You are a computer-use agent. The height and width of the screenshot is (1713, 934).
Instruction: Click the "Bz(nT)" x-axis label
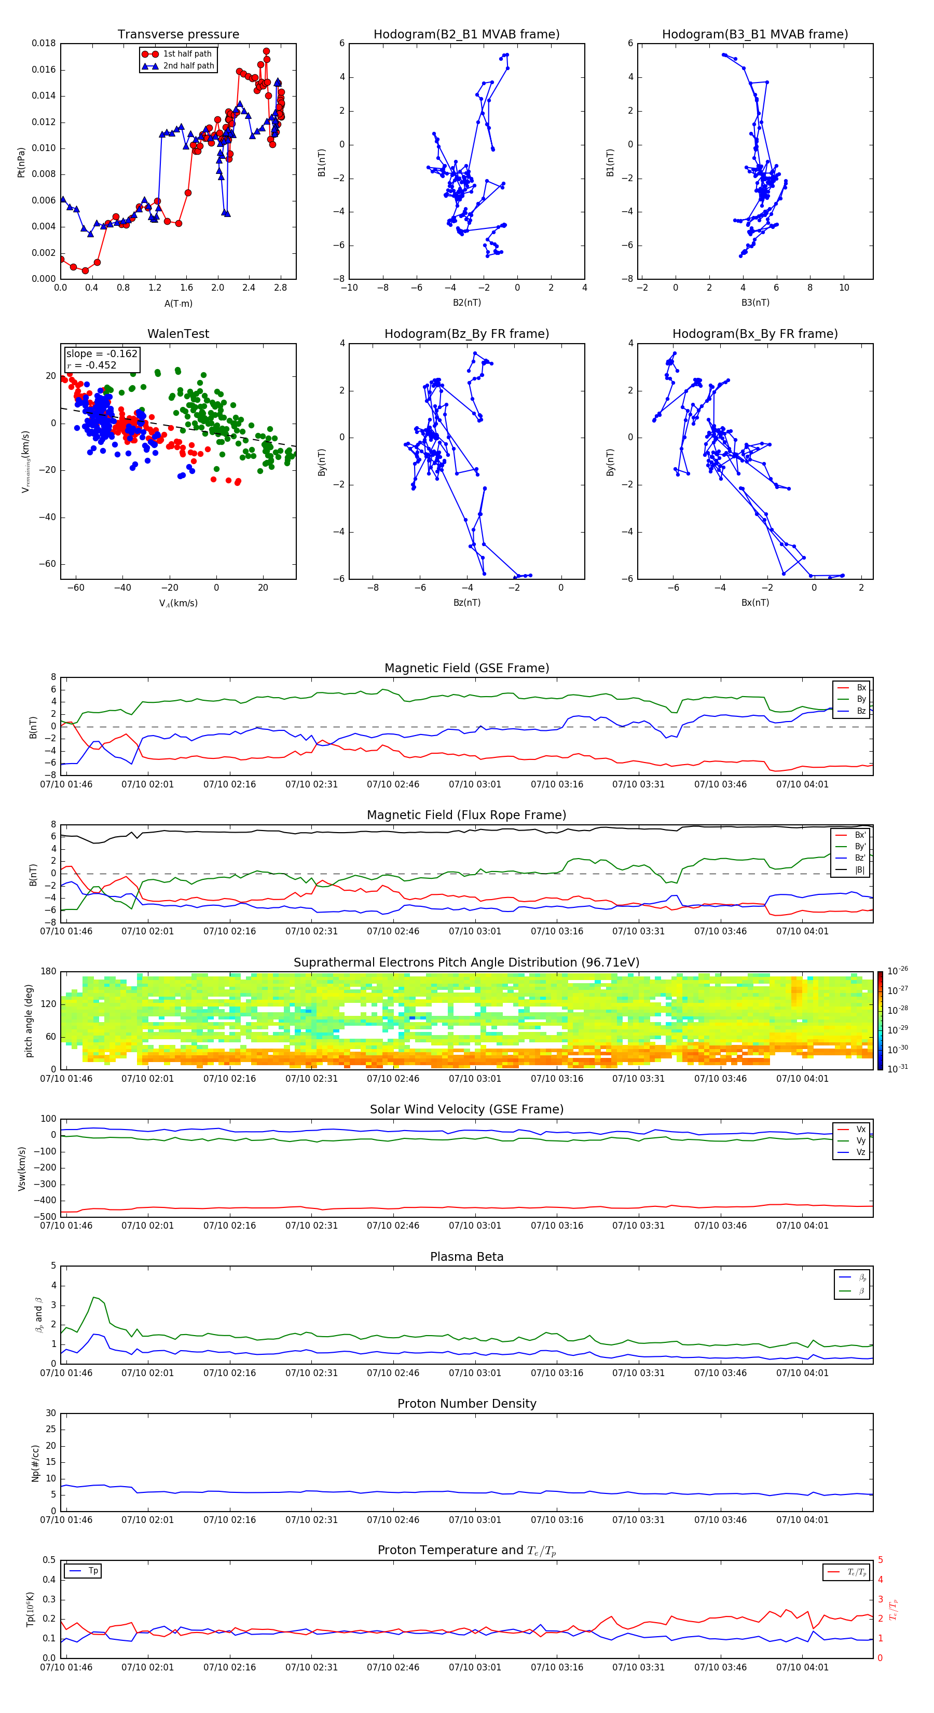(x=466, y=603)
